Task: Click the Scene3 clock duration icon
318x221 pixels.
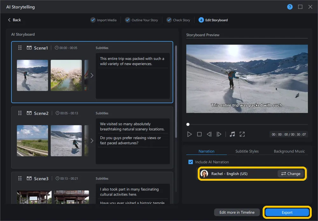Action: 58,178
